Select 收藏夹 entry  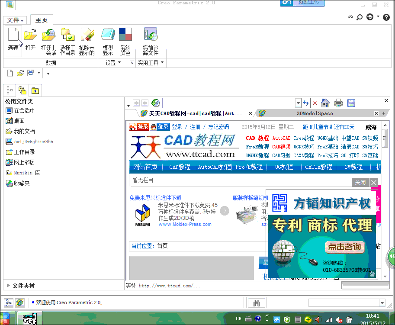click(18, 183)
